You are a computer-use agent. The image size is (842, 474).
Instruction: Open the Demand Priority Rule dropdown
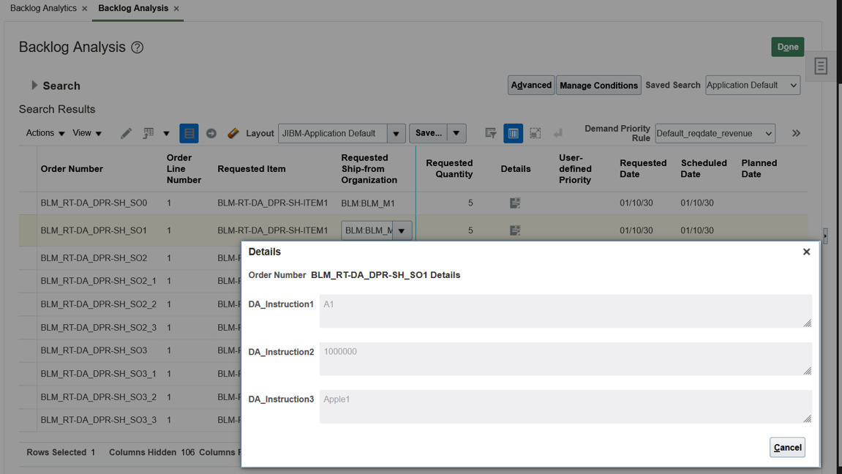(x=715, y=133)
